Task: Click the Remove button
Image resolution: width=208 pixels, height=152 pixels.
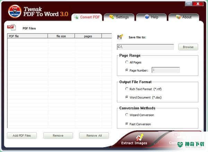Action: tap(58, 136)
